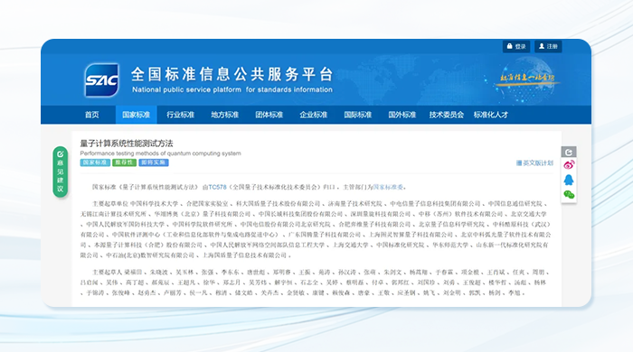Switch to the 企业标准 tab
633x352 pixels.
pos(313,115)
